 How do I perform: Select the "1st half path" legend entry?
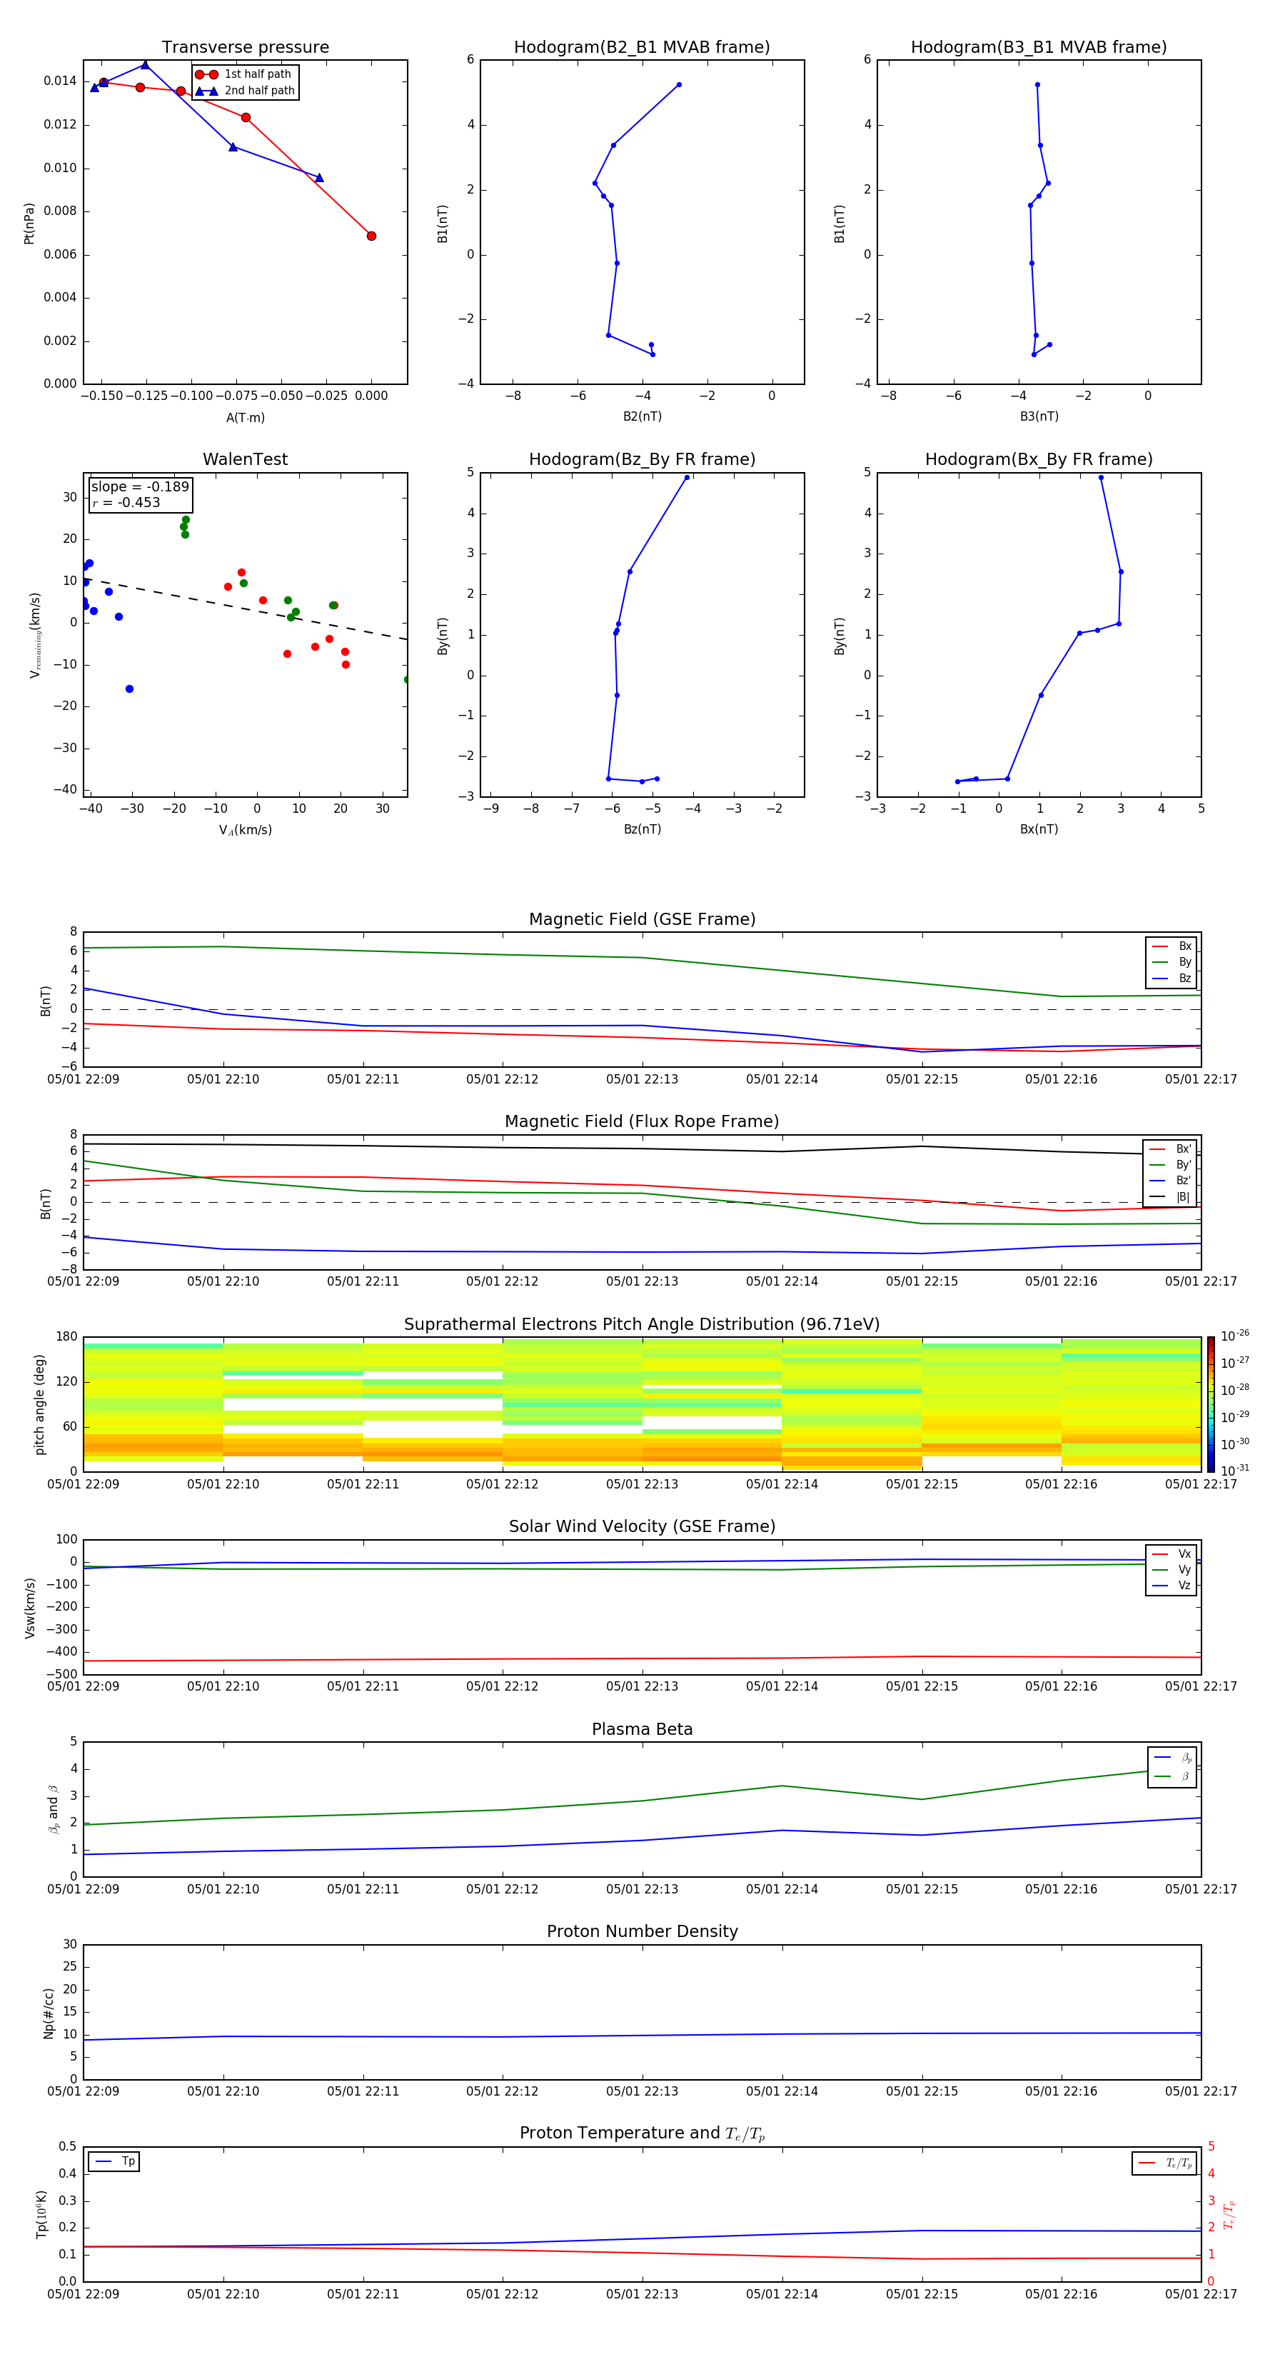point(243,74)
